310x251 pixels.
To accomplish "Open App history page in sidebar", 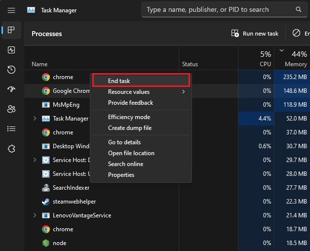I will (11, 70).
